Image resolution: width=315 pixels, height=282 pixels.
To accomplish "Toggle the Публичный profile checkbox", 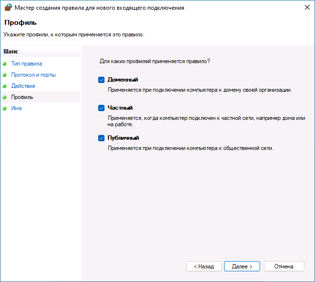I will (x=101, y=138).
